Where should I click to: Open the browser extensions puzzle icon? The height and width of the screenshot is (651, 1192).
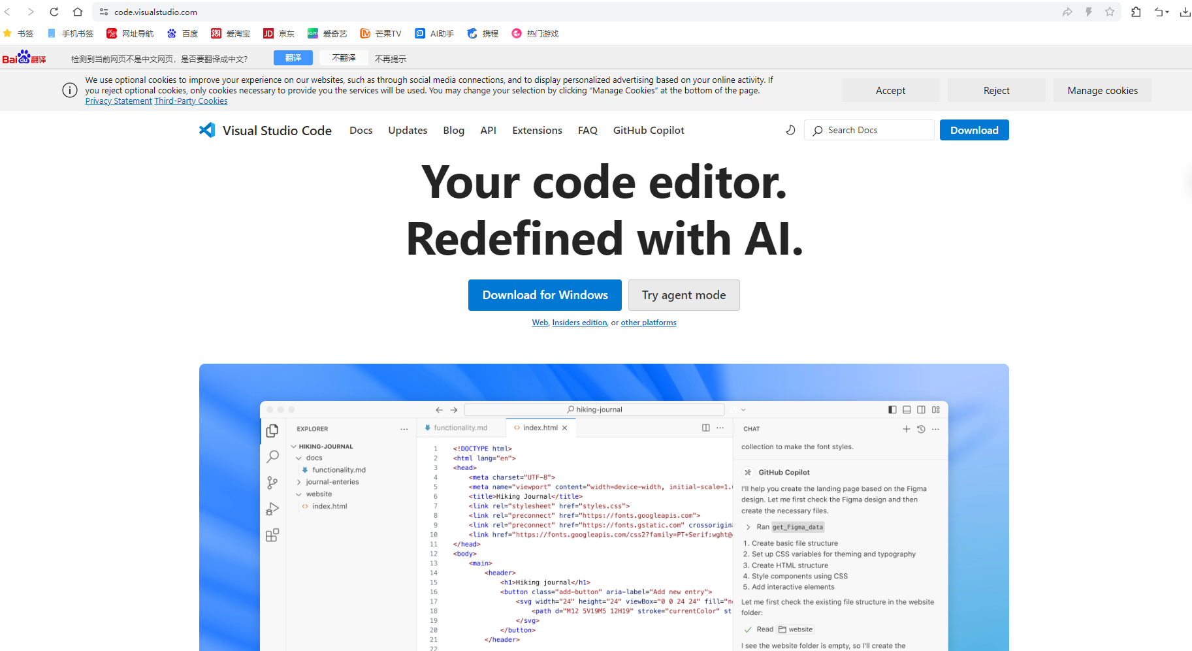coord(1136,12)
